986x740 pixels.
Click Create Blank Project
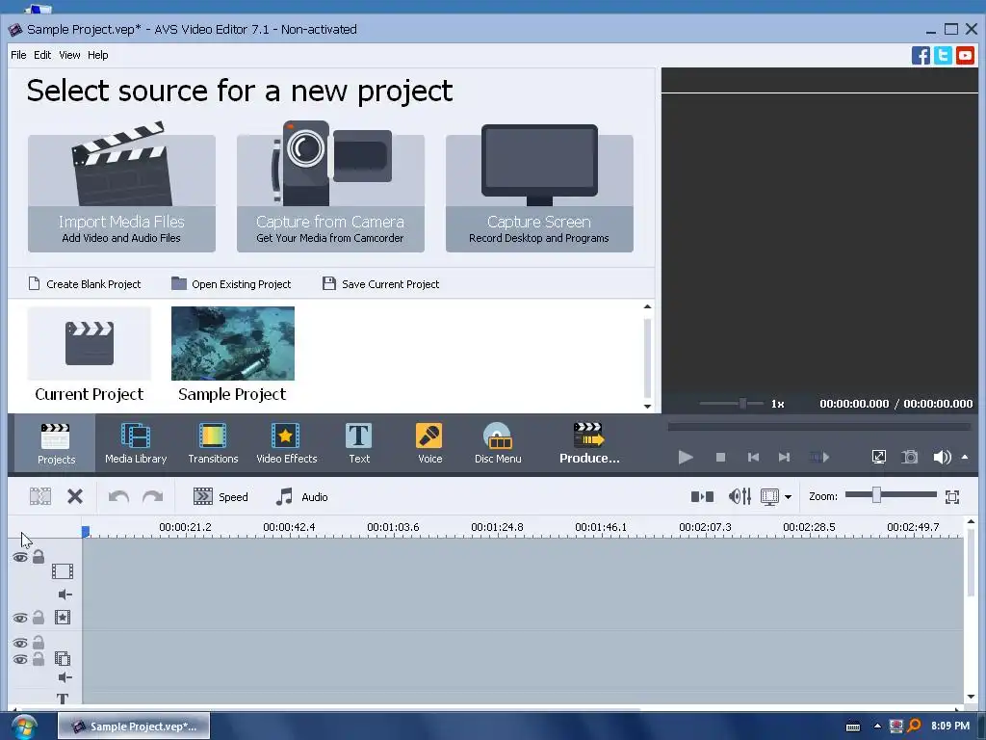[85, 284]
